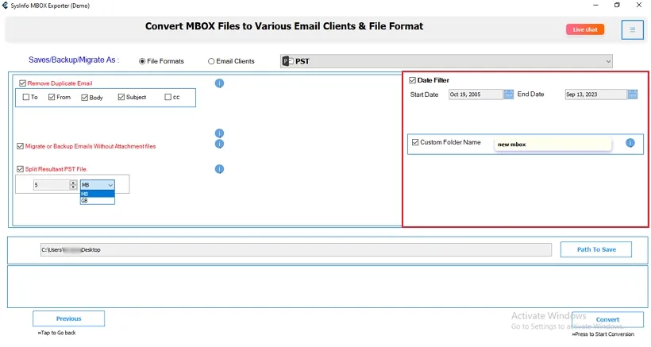This screenshot has width=651, height=347.
Task: Close the SysInfo MBOX Exporter window
Action: 639,6
